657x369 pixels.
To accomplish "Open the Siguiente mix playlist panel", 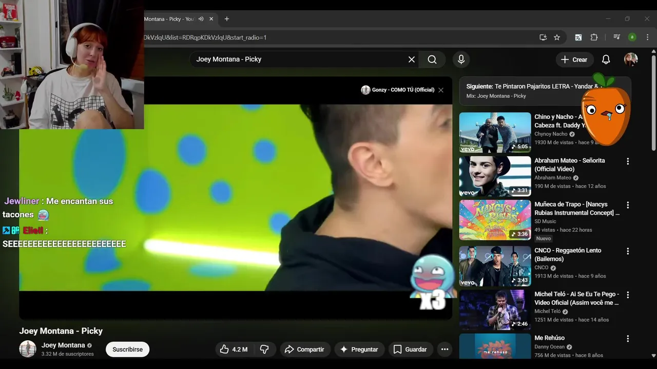I will pos(545,91).
